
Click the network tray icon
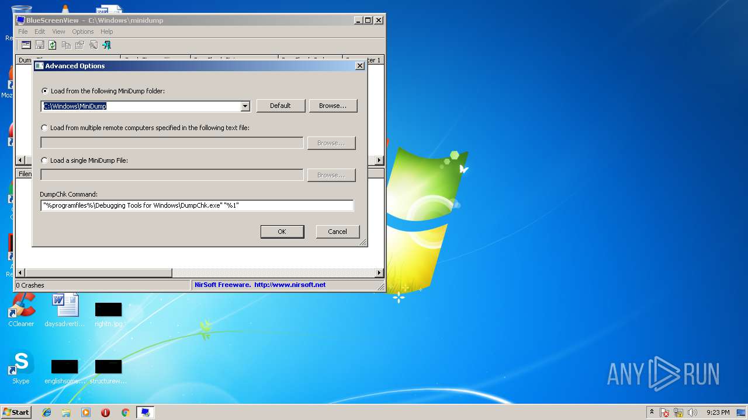(x=678, y=412)
